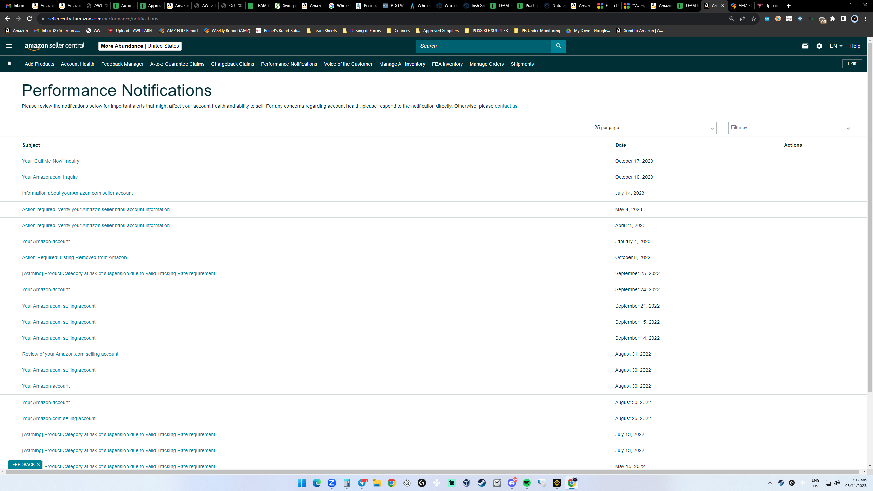This screenshot has height=491, width=873.
Task: Open Binance from taskbar
Action: pos(557,483)
